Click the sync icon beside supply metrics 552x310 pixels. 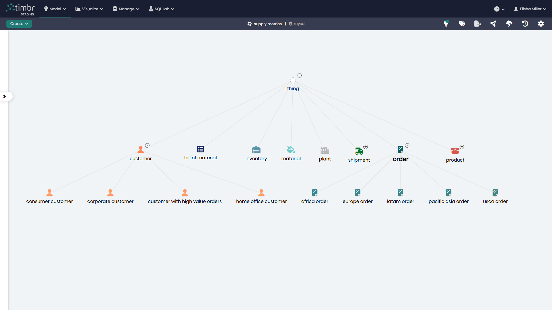250,24
